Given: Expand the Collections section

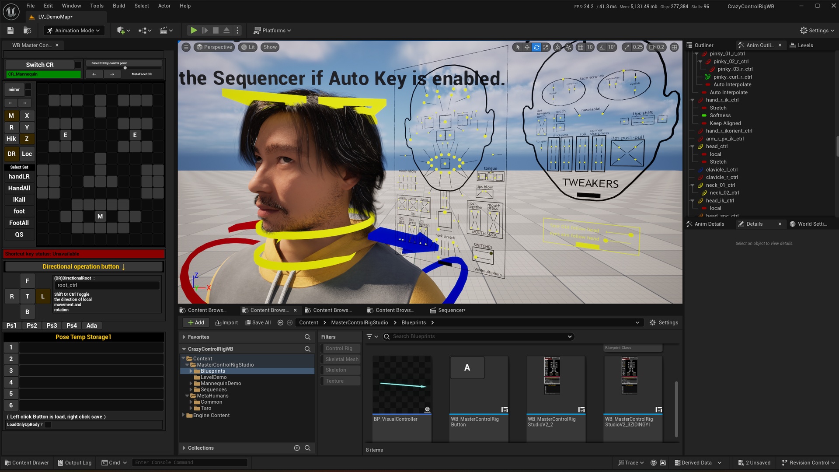Looking at the screenshot, I should (x=184, y=448).
